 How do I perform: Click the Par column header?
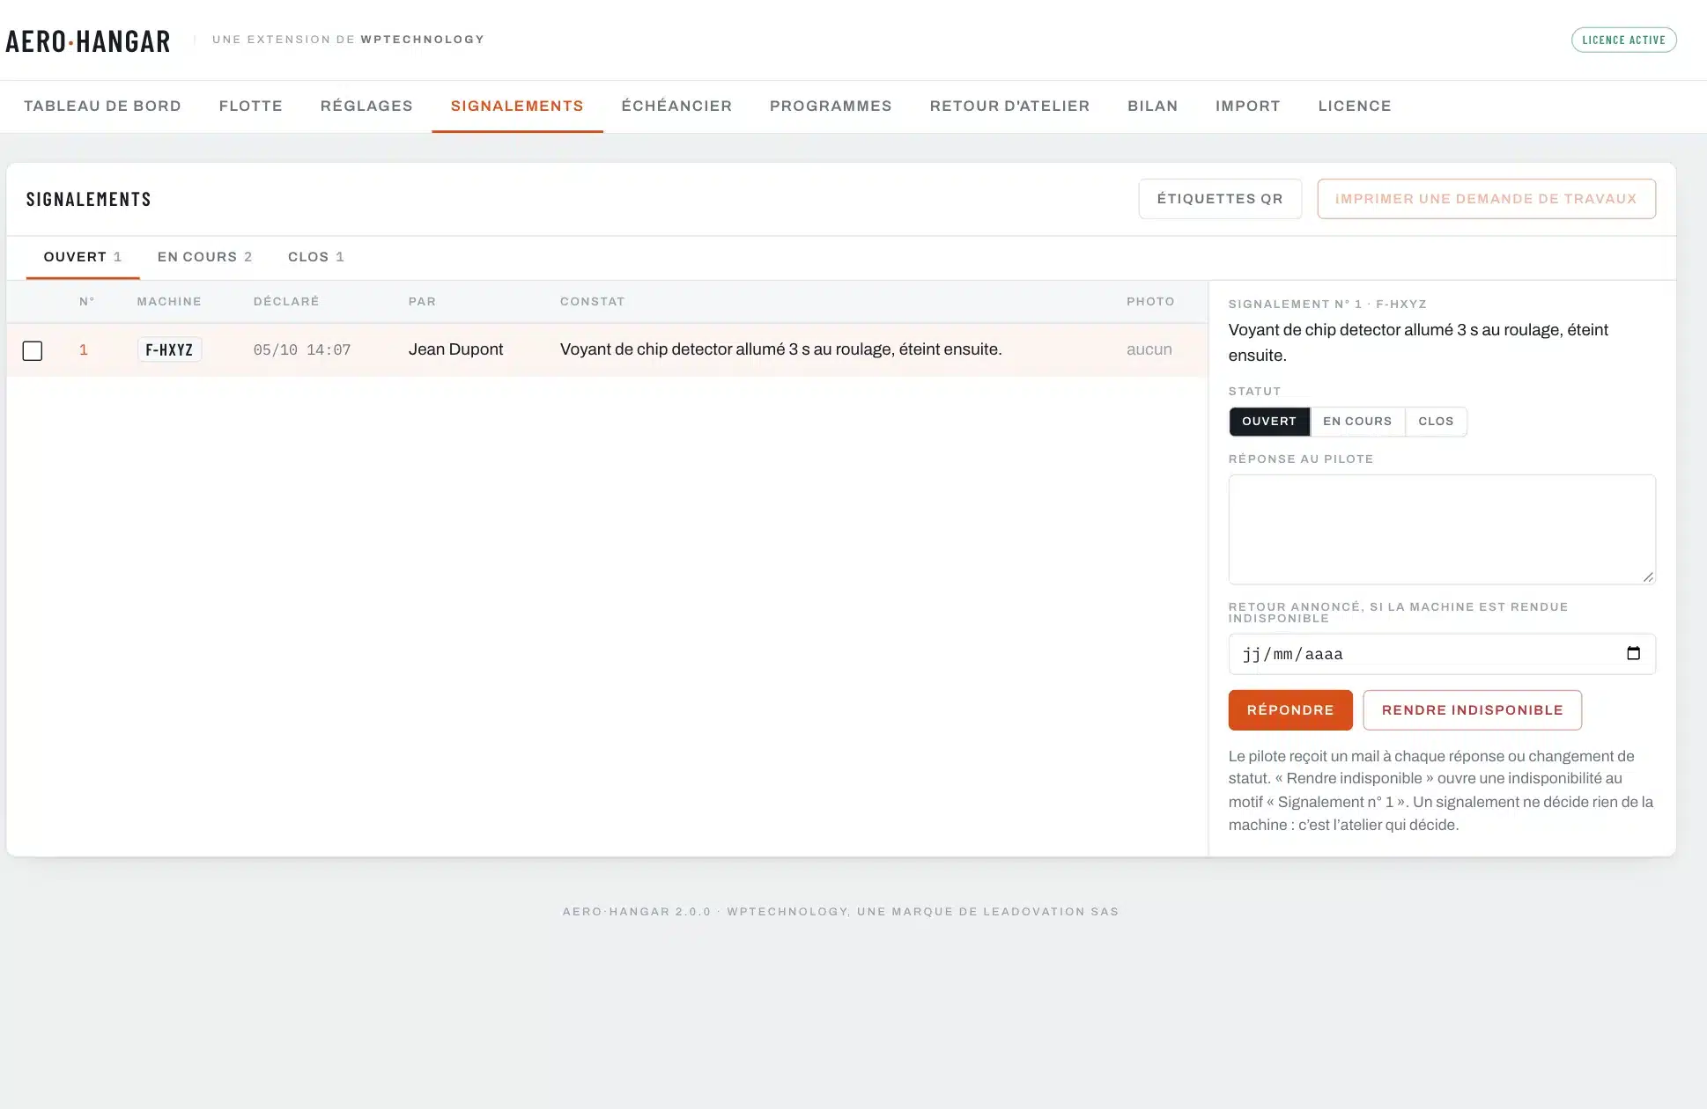(x=422, y=301)
